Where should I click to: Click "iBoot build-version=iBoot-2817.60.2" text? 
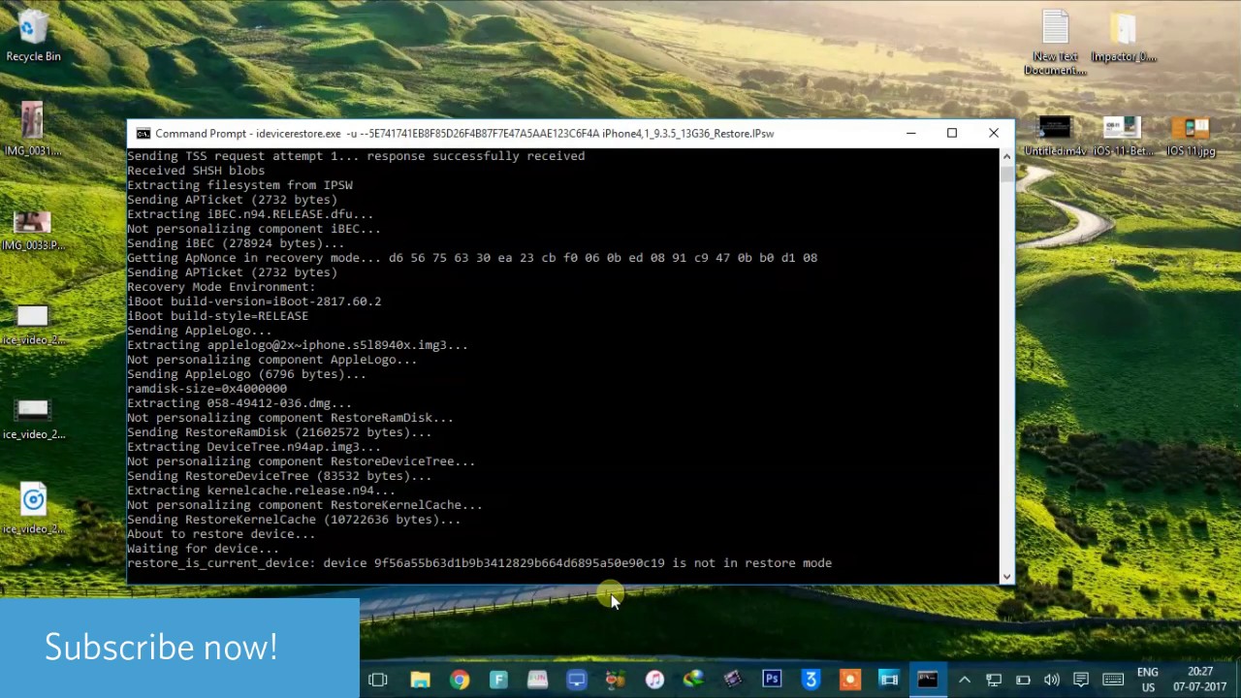tap(254, 301)
